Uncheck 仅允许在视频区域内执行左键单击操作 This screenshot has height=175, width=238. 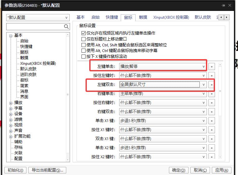[83, 33]
